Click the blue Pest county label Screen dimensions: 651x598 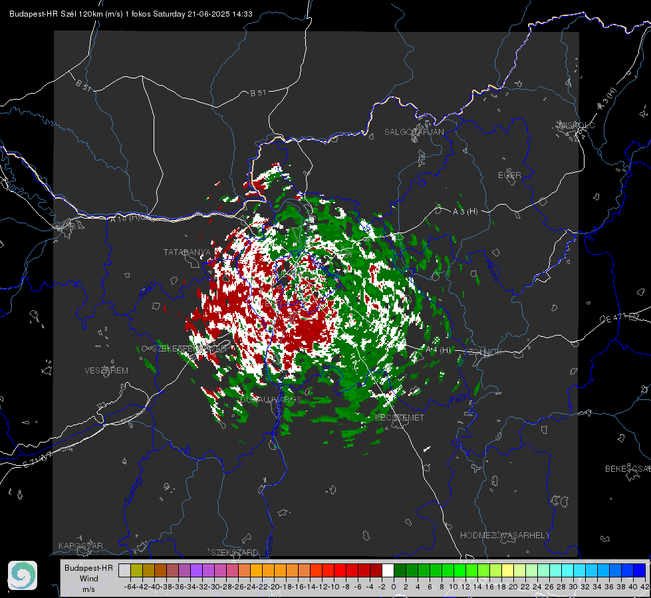(x=457, y=400)
